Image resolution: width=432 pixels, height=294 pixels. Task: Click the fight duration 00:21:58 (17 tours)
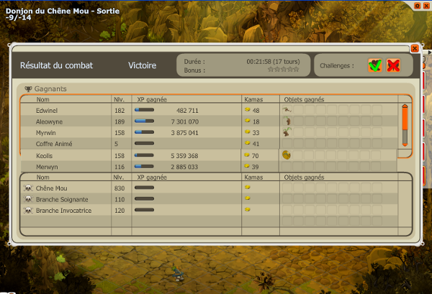click(273, 62)
